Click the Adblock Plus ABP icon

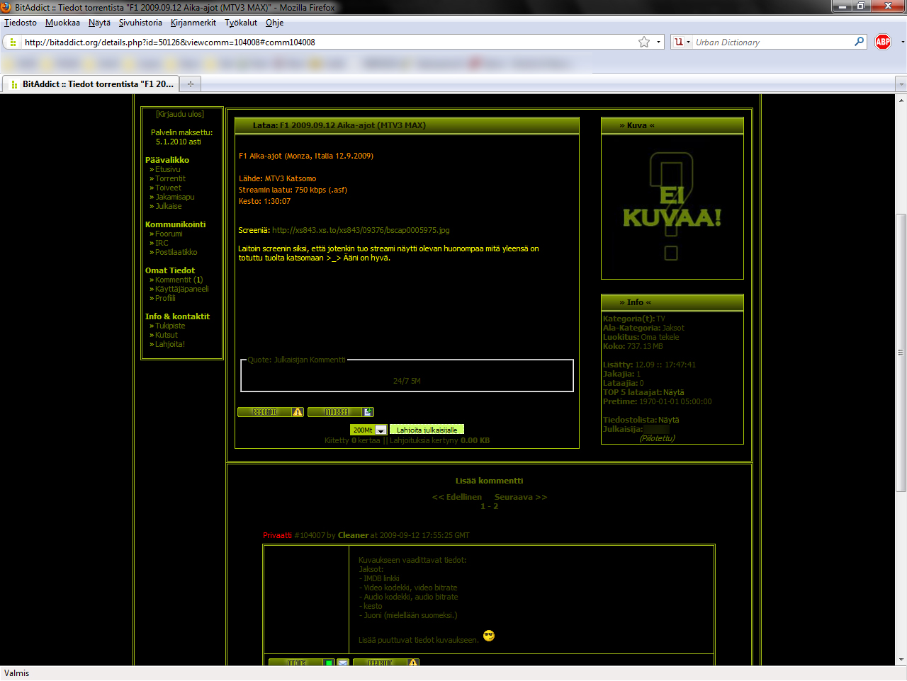coord(882,42)
